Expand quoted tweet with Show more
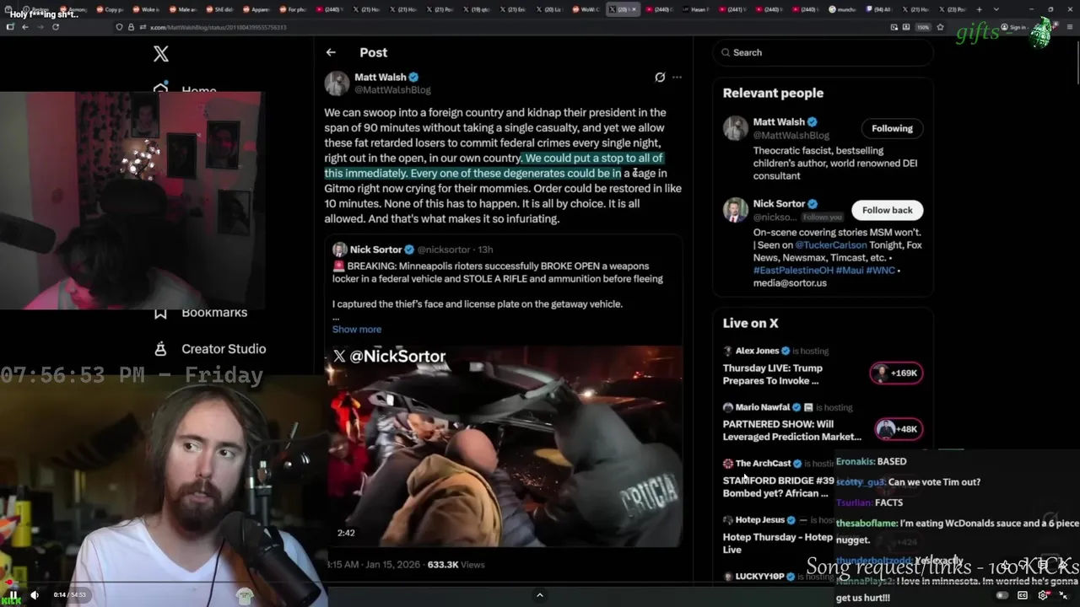Image resolution: width=1080 pixels, height=607 pixels. tap(357, 329)
